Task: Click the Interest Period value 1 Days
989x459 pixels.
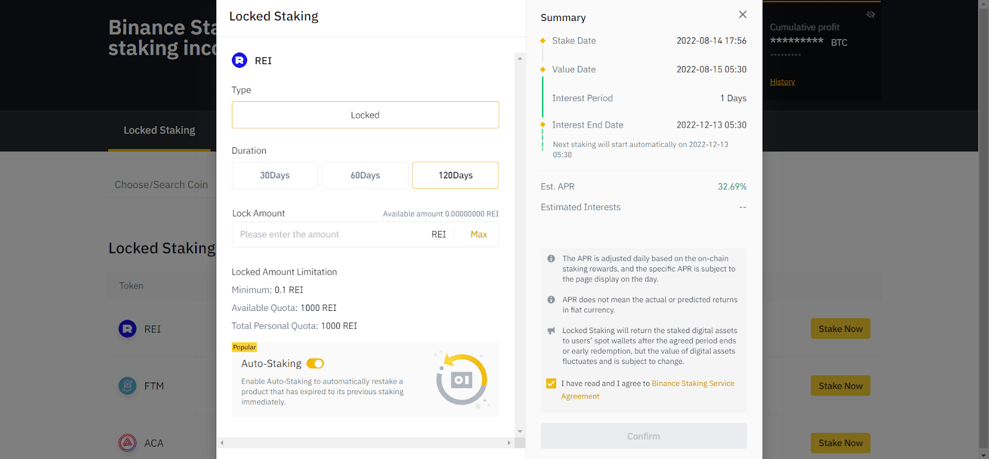Action: pyautogui.click(x=733, y=98)
